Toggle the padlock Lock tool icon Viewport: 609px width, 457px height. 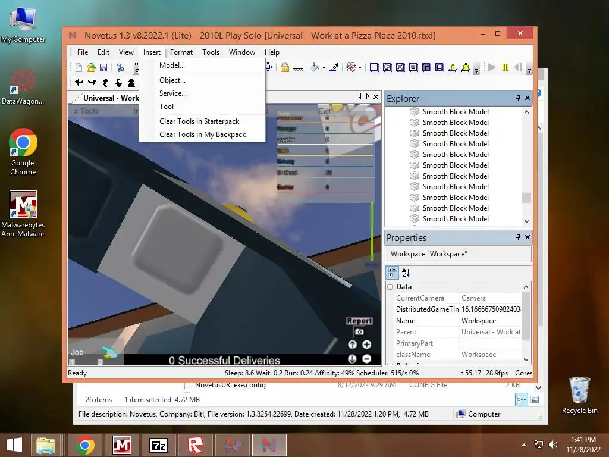[x=285, y=68]
